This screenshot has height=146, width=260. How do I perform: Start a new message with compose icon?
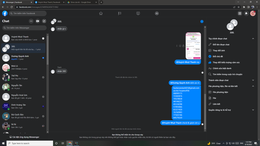[x=44, y=21]
